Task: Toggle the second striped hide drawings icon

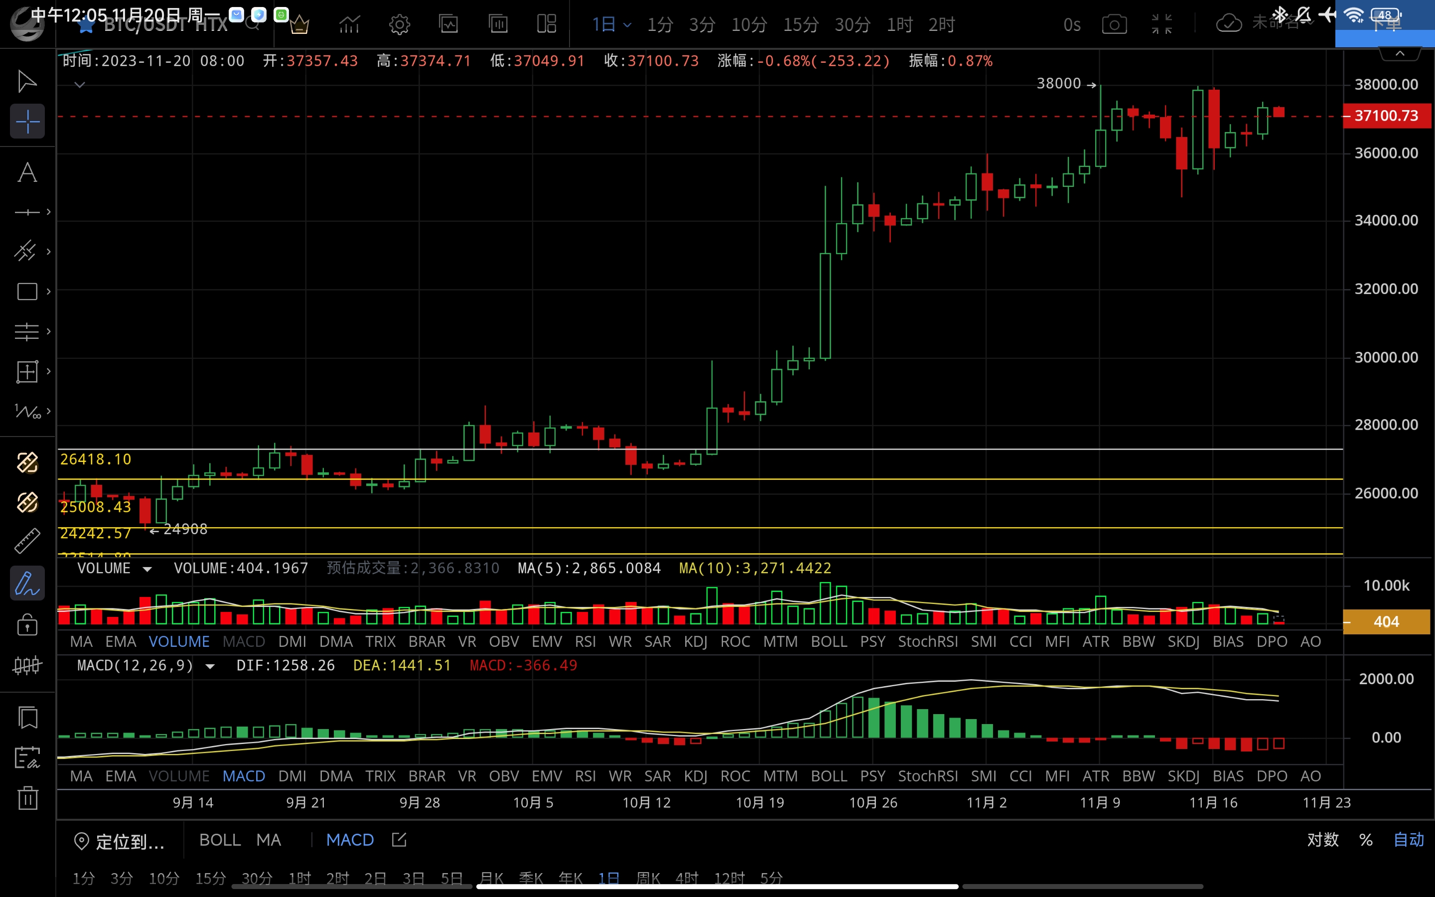Action: click(x=27, y=502)
